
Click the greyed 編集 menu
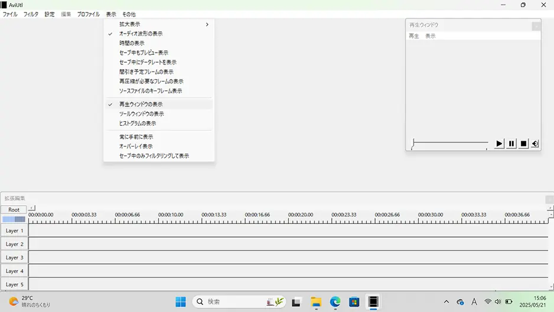(66, 14)
